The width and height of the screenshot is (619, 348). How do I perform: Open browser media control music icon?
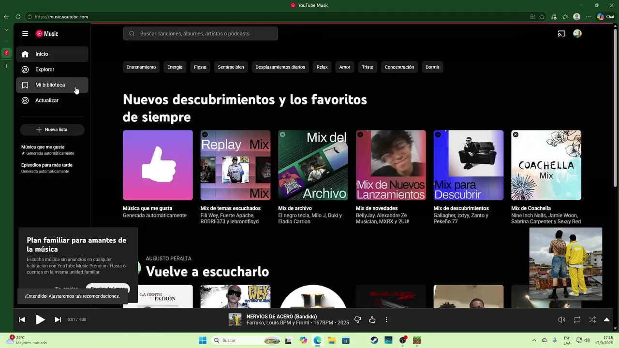554,17
